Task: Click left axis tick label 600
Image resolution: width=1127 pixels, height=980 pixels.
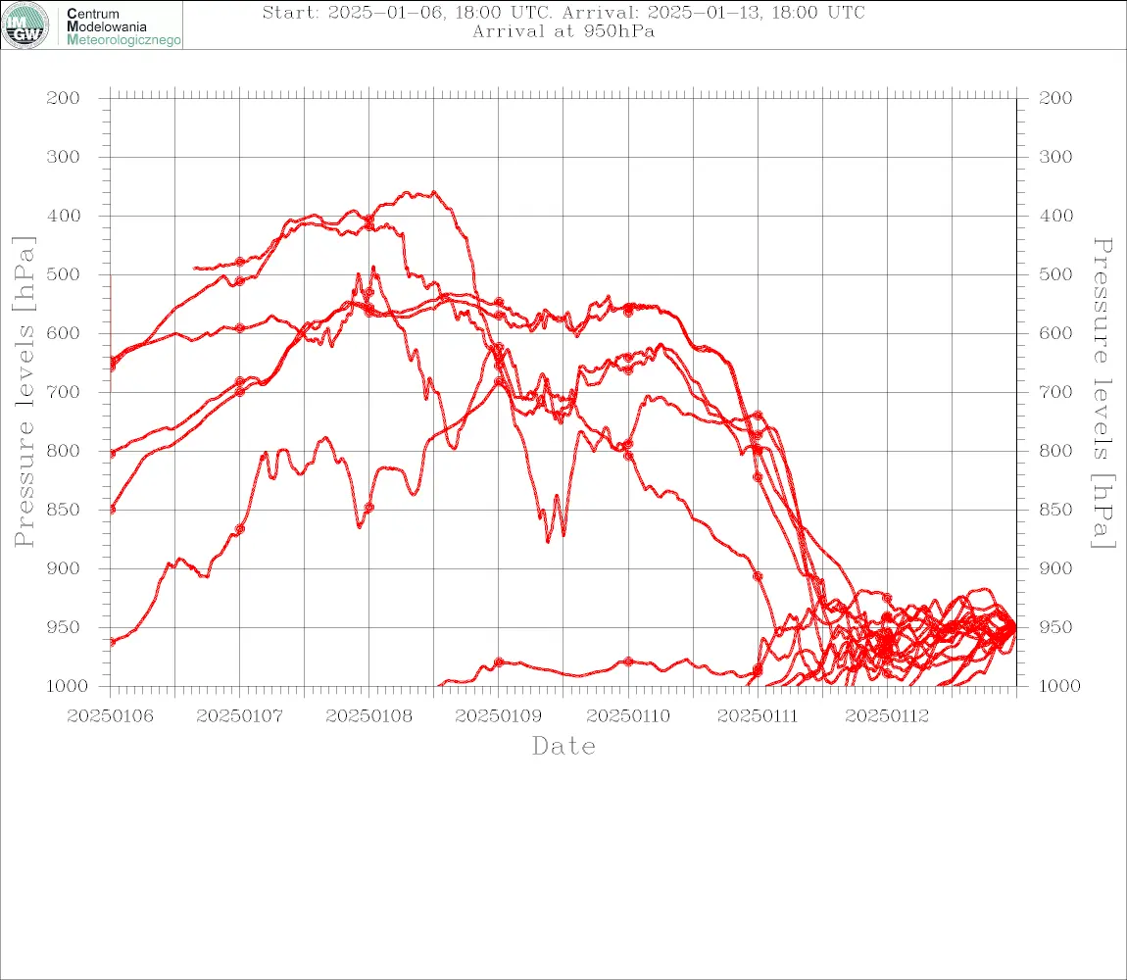Action: point(64,333)
